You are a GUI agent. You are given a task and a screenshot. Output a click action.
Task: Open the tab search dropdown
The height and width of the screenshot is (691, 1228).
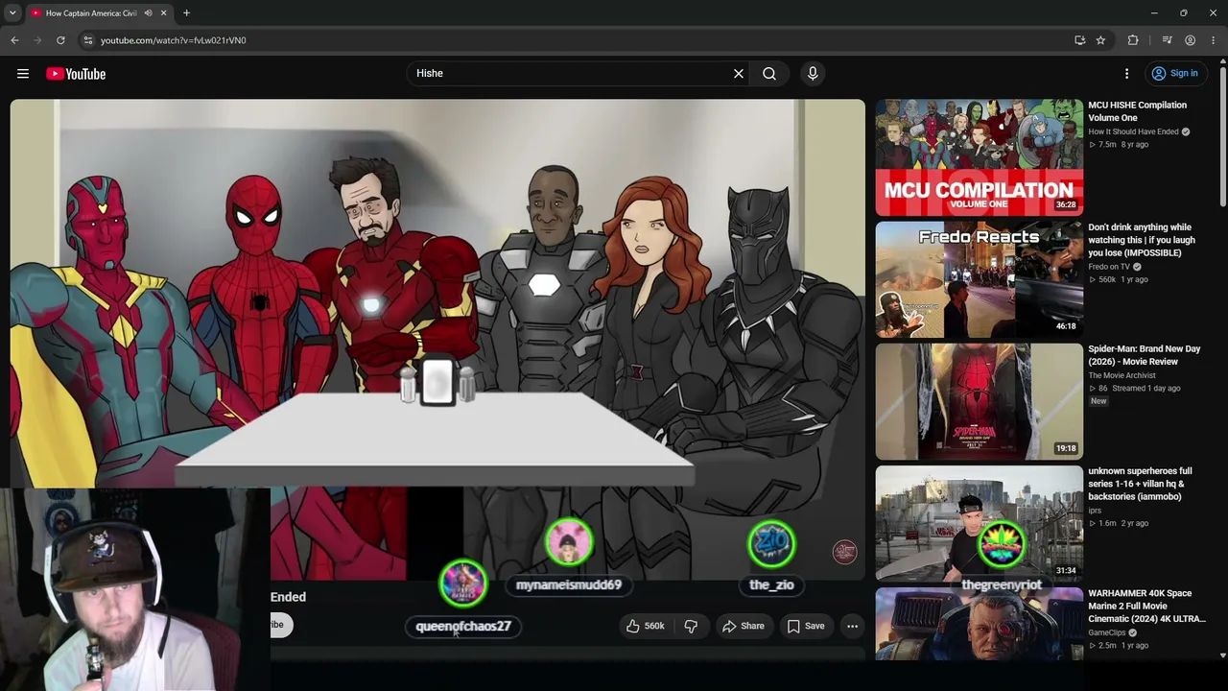[x=12, y=13]
